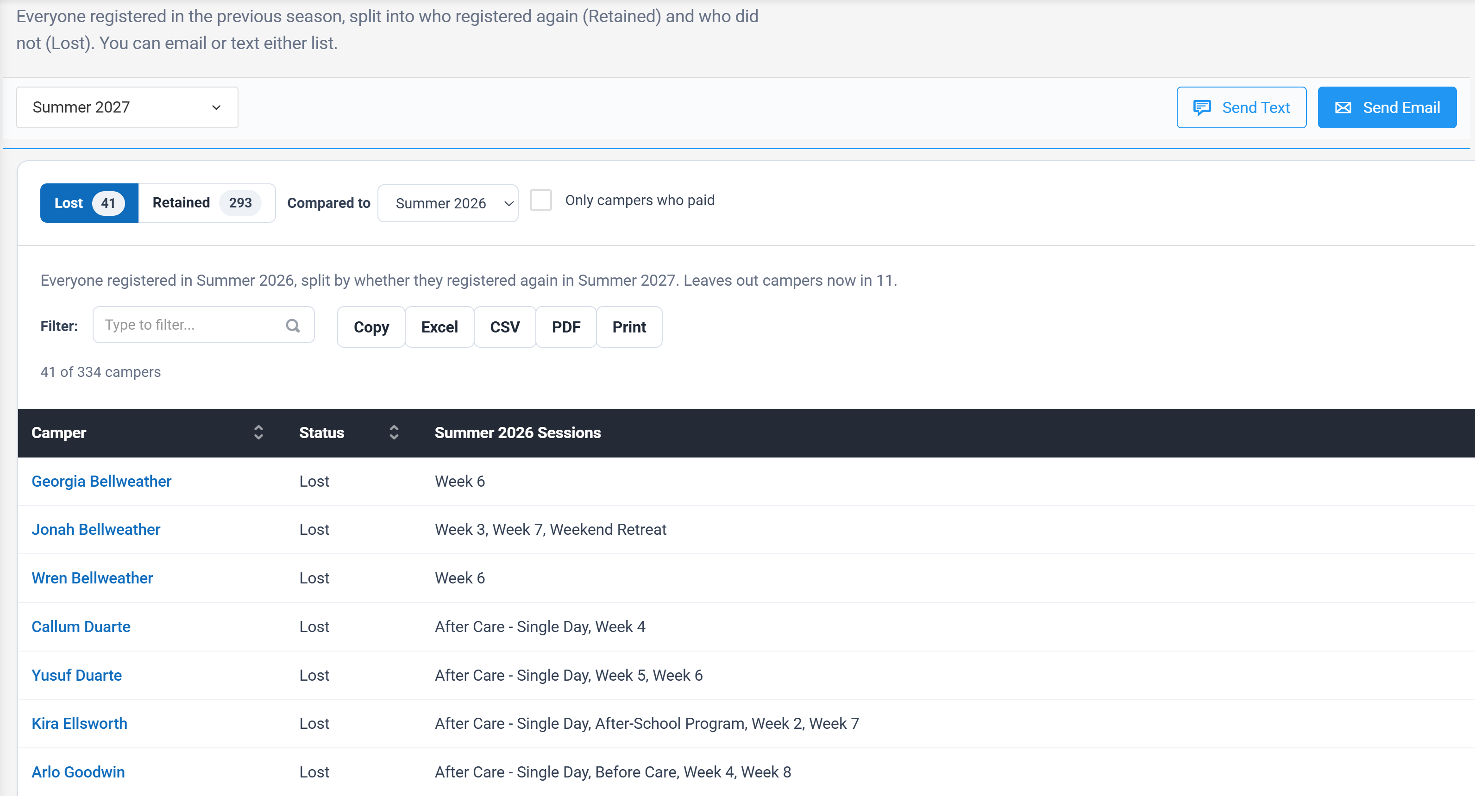1475x796 pixels.
Task: Click the chat bubble icon on Send Text
Action: pos(1202,107)
